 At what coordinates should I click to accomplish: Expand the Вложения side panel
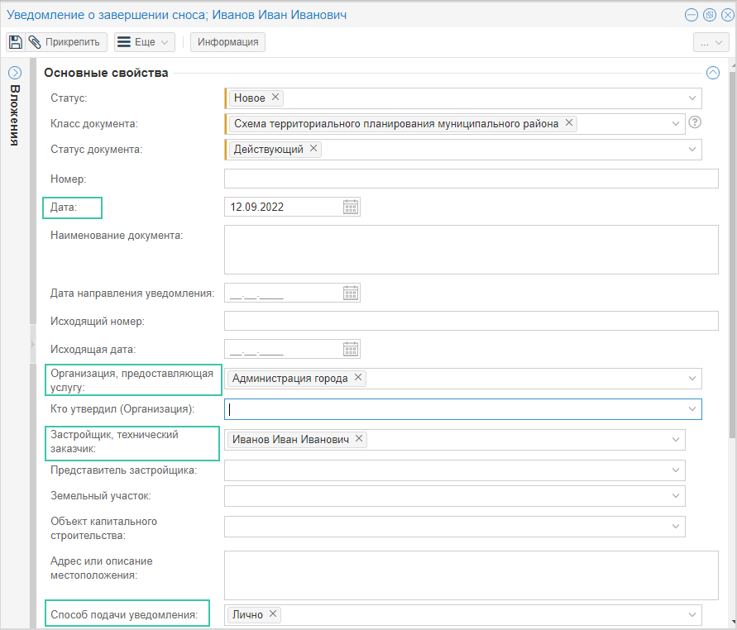[x=14, y=73]
